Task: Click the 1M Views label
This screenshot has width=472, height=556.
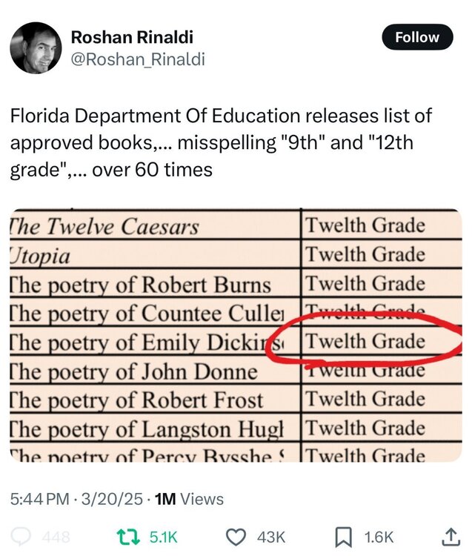Action: tap(189, 499)
